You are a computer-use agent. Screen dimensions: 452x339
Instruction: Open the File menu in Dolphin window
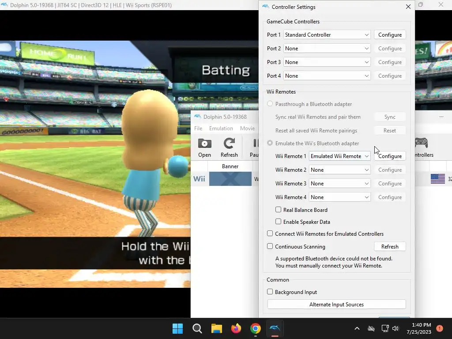pyautogui.click(x=198, y=128)
